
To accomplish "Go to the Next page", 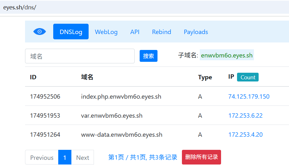I will coord(83,157).
